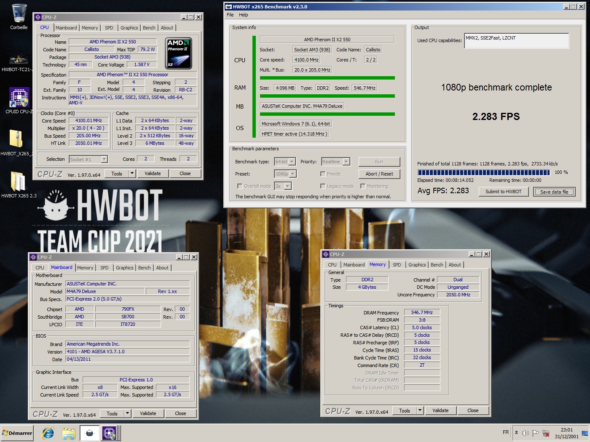Open About tab in Memory CPU-Z window
This screenshot has width=590, height=442.
coord(455,265)
